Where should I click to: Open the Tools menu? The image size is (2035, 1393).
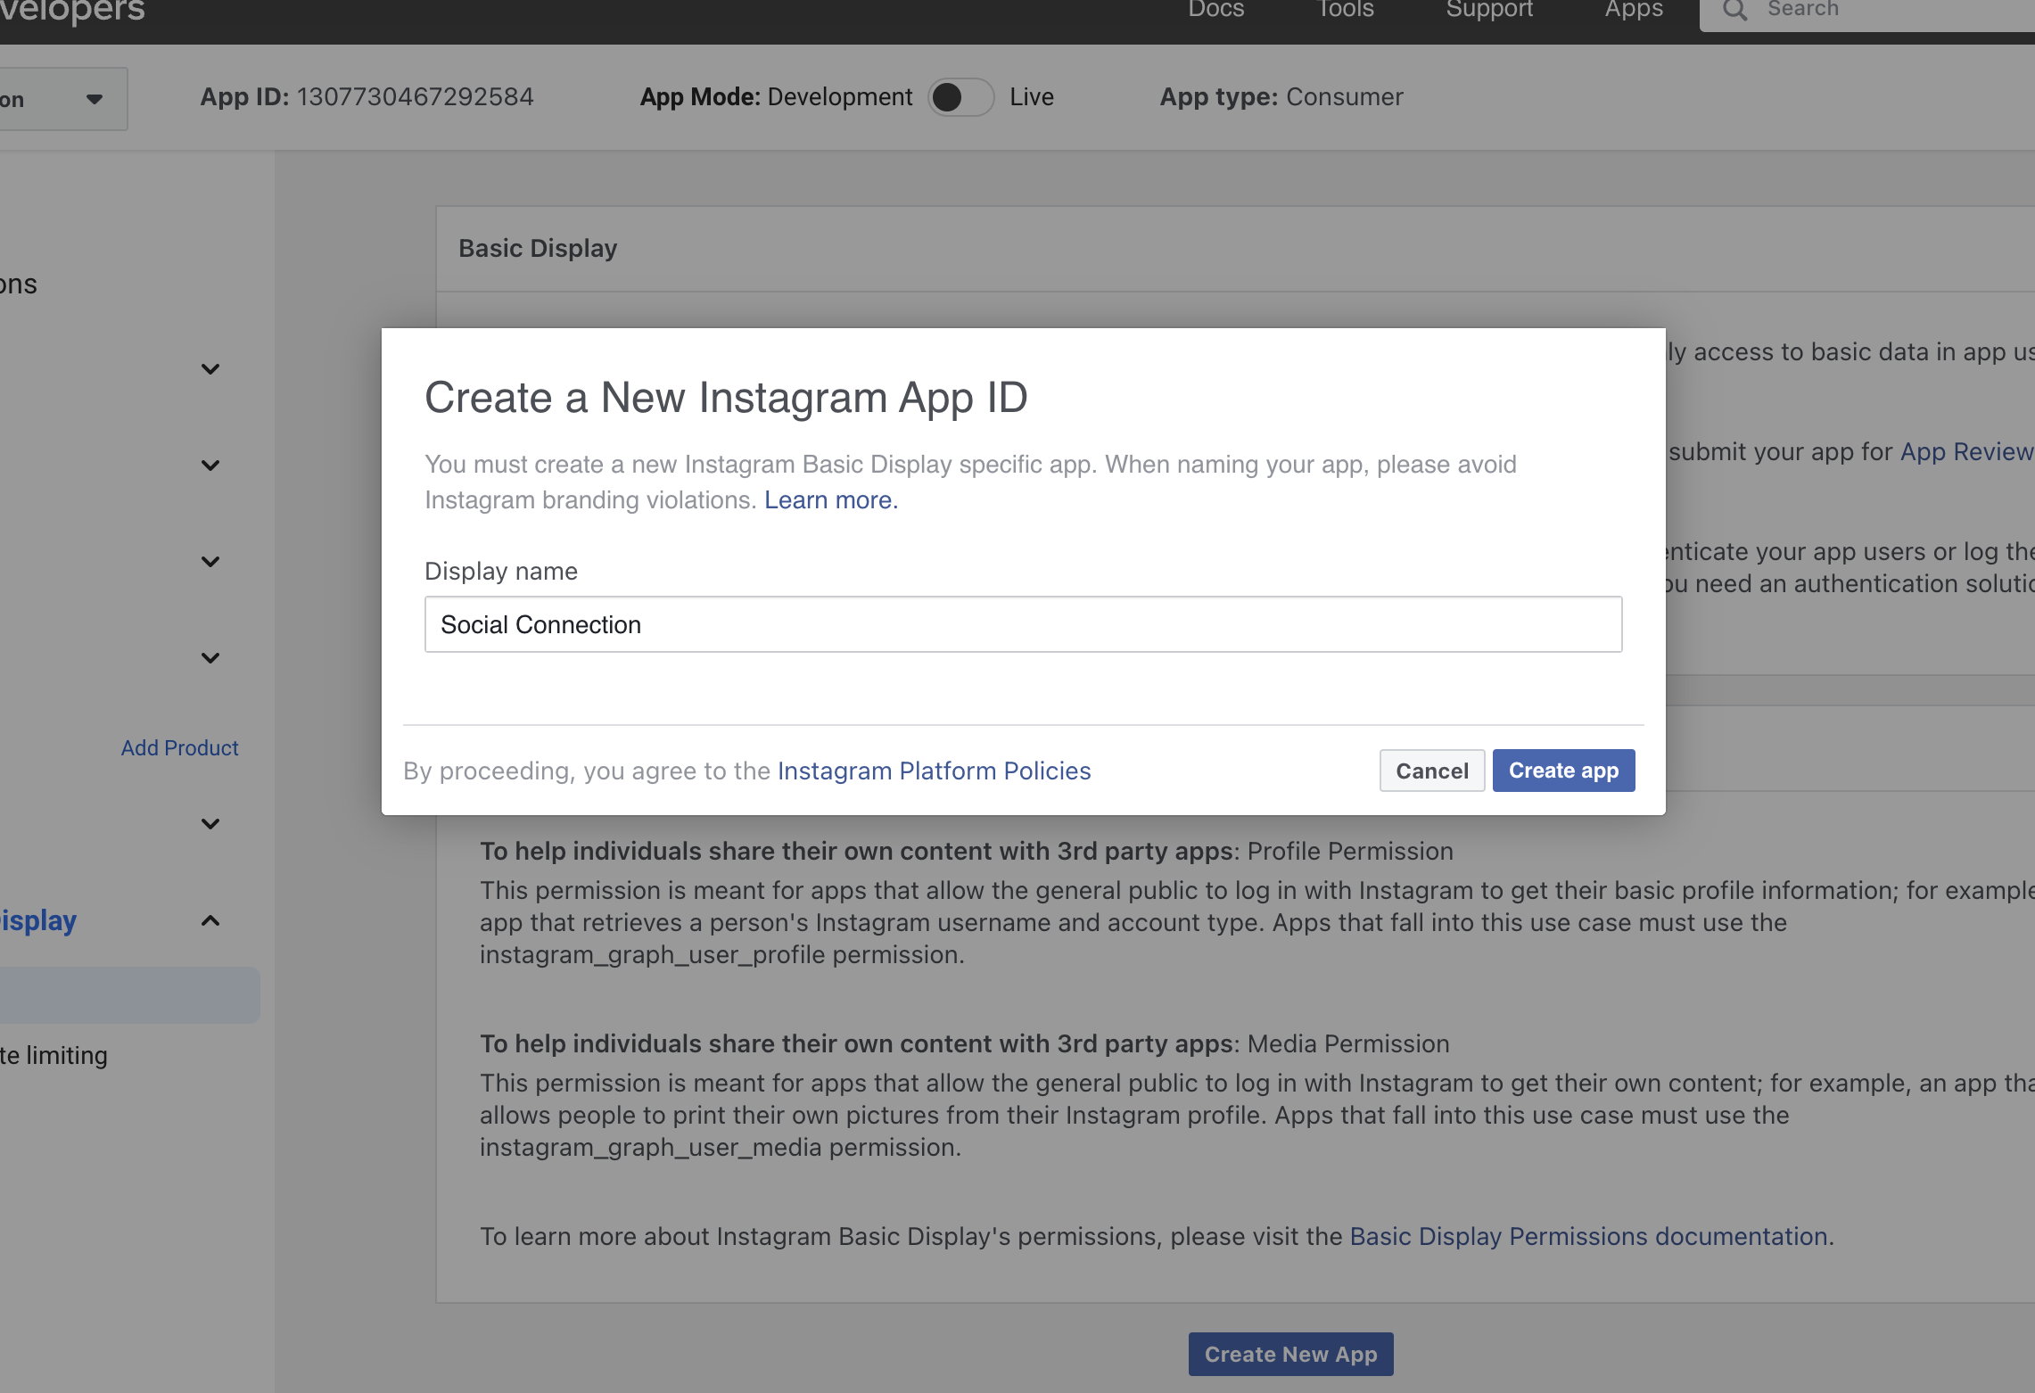point(1346,9)
